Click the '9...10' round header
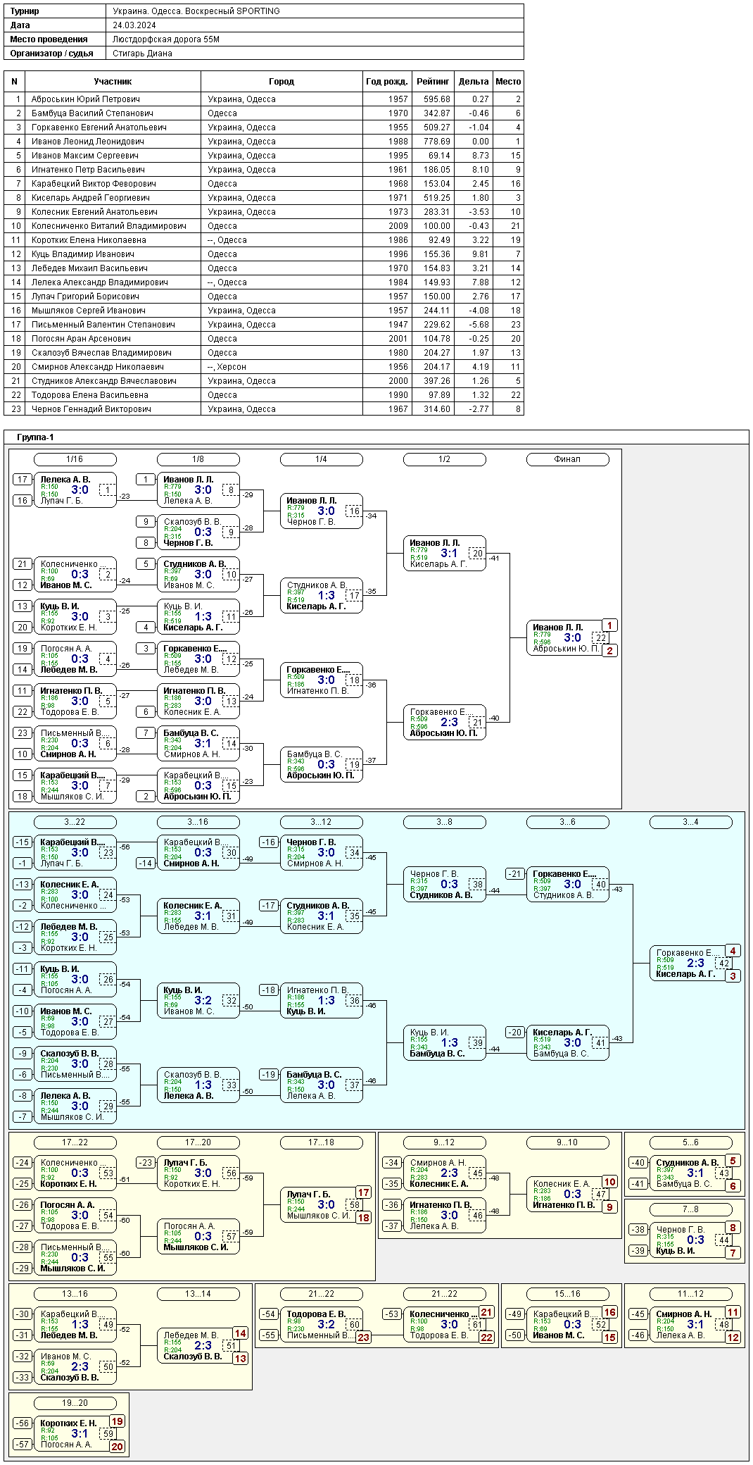The width and height of the screenshot is (753, 1465). [567, 1142]
